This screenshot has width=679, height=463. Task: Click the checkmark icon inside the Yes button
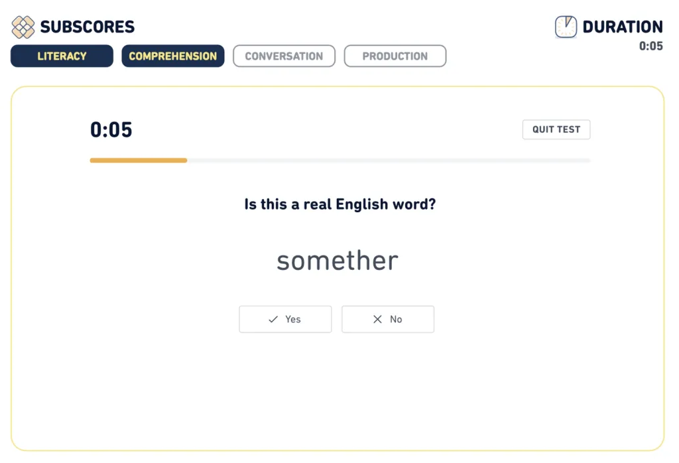pos(273,319)
